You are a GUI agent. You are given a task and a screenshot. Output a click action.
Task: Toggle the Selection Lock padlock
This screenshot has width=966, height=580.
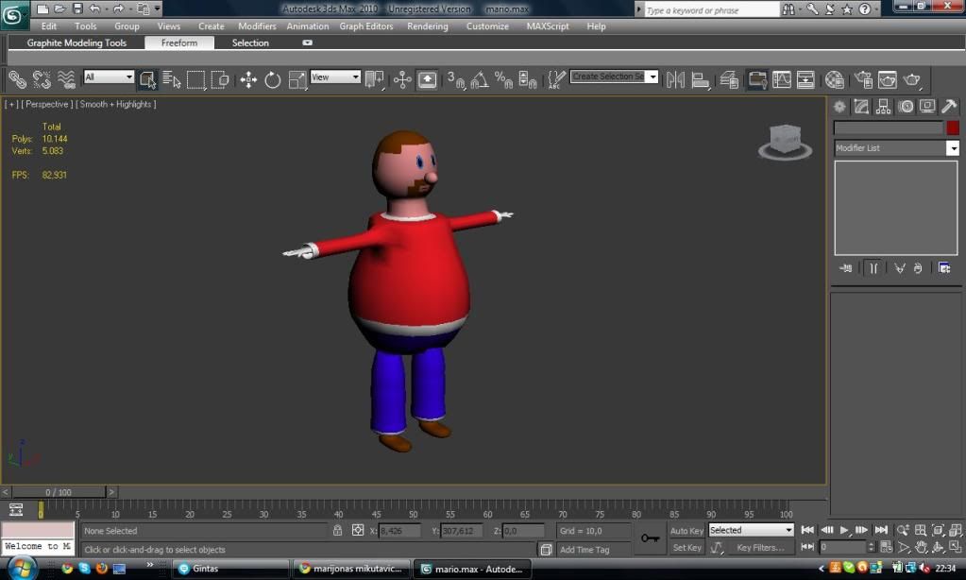click(x=338, y=530)
